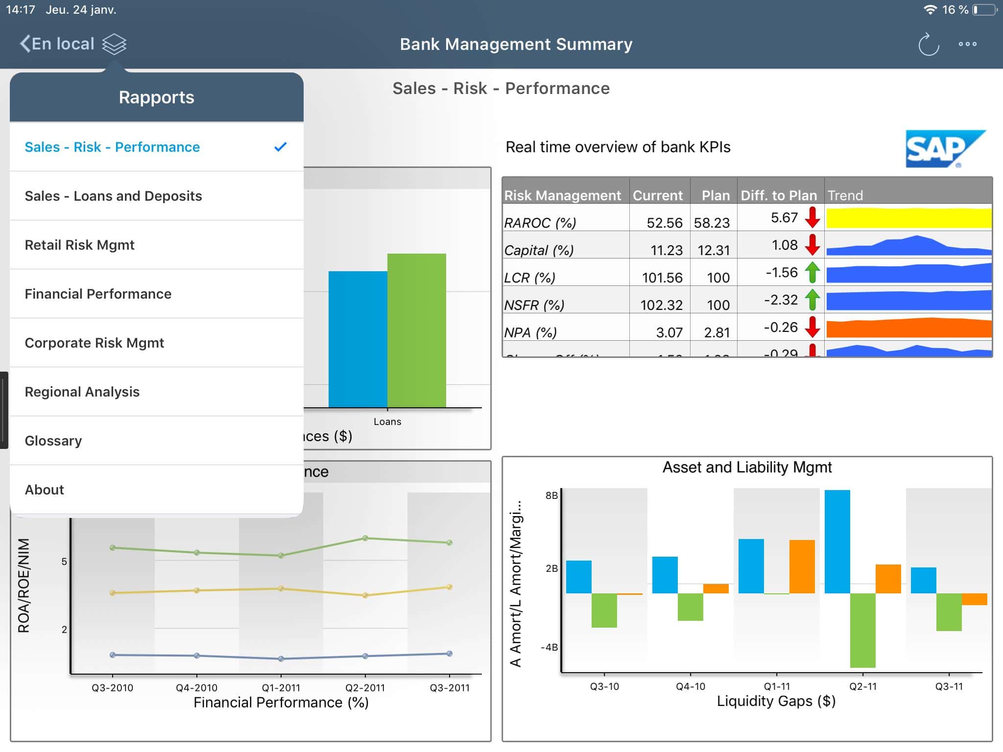Switch to the Financial Performance report
This screenshot has height=752, width=1003.
pos(98,294)
